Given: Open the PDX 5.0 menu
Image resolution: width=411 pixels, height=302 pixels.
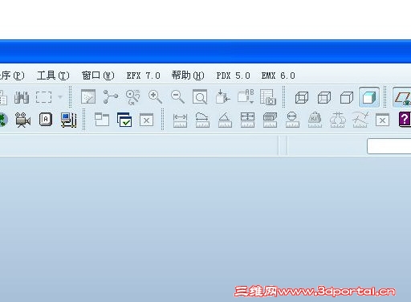Looking at the screenshot, I should 234,75.
